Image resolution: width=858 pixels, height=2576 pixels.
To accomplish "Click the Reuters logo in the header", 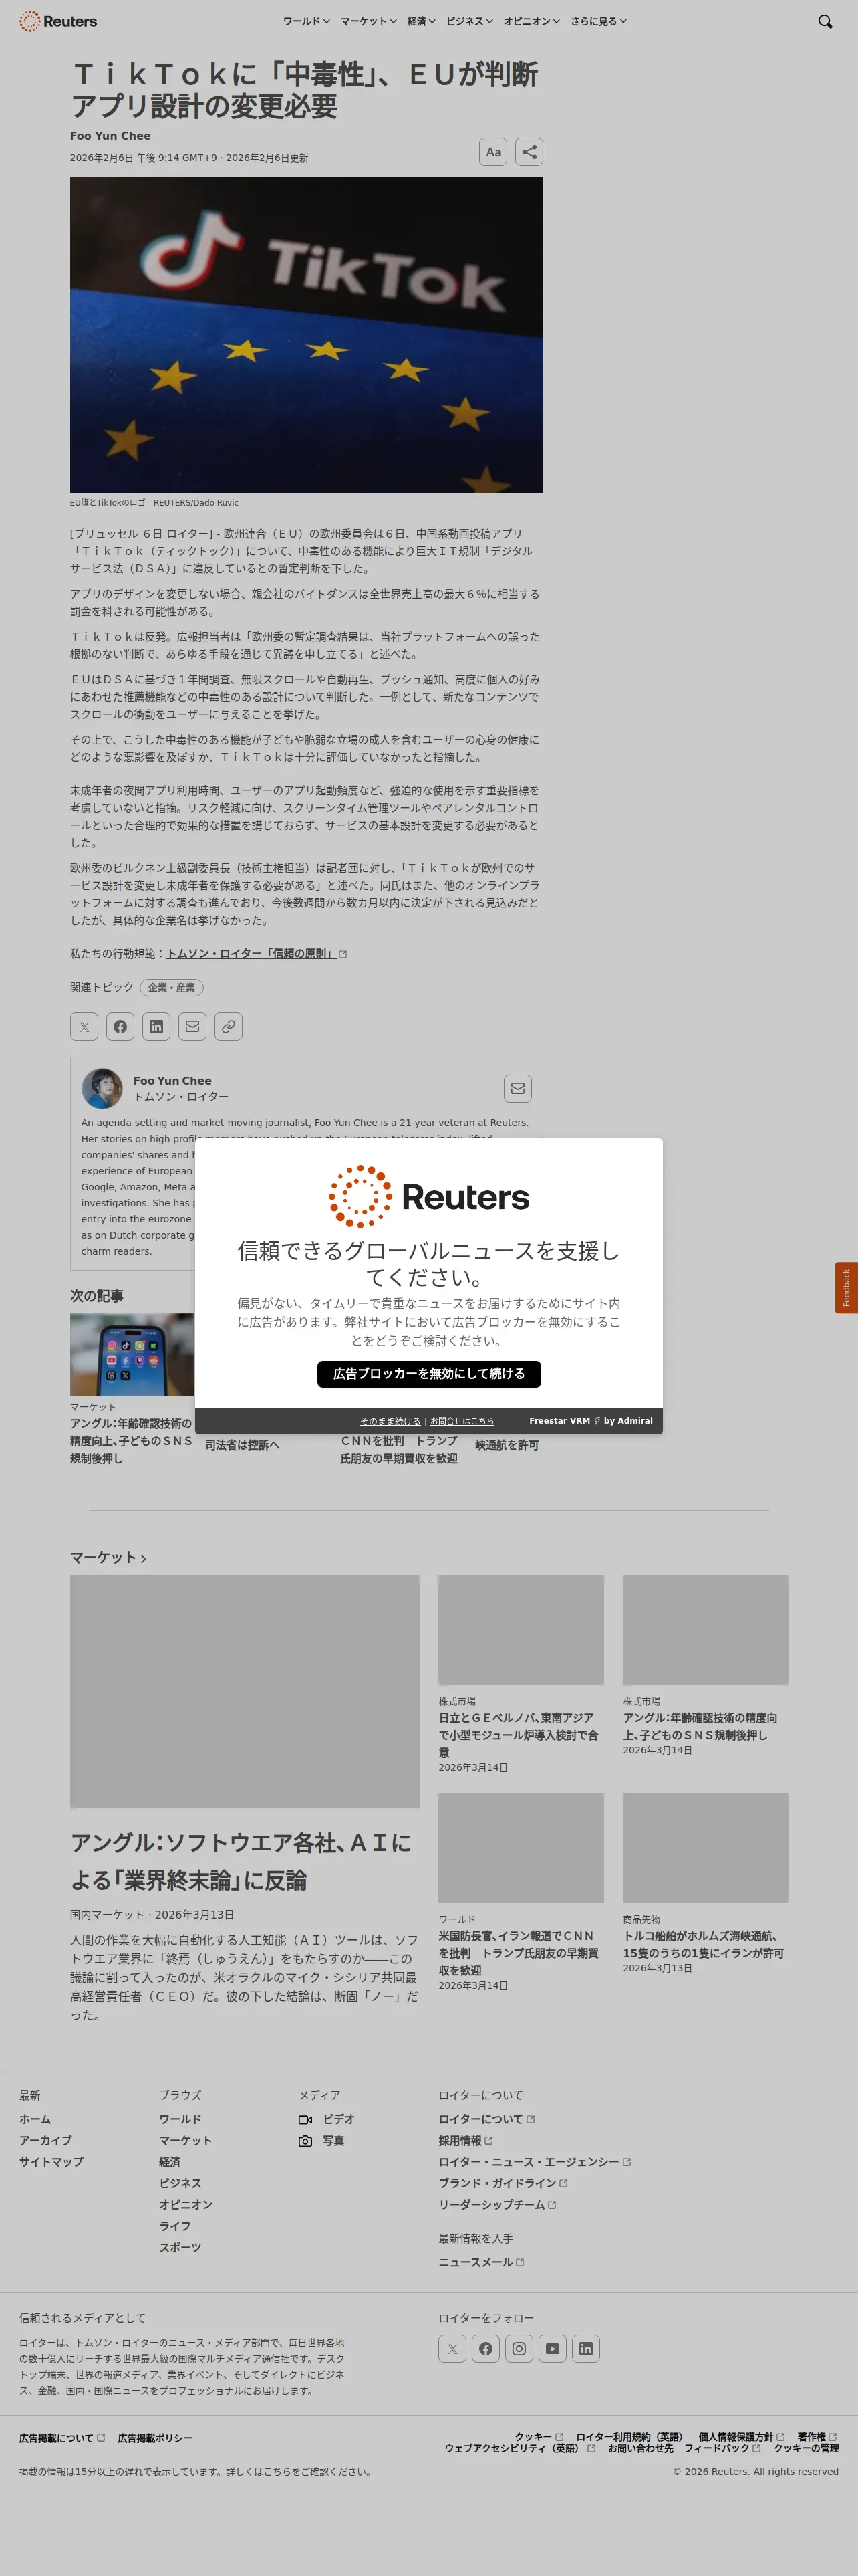I will point(58,21).
